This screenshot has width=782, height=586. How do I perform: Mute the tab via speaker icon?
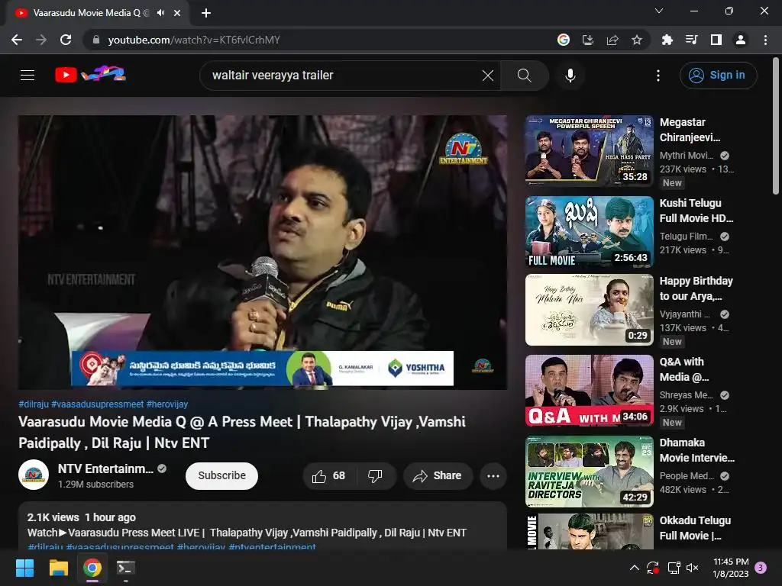pyautogui.click(x=160, y=13)
